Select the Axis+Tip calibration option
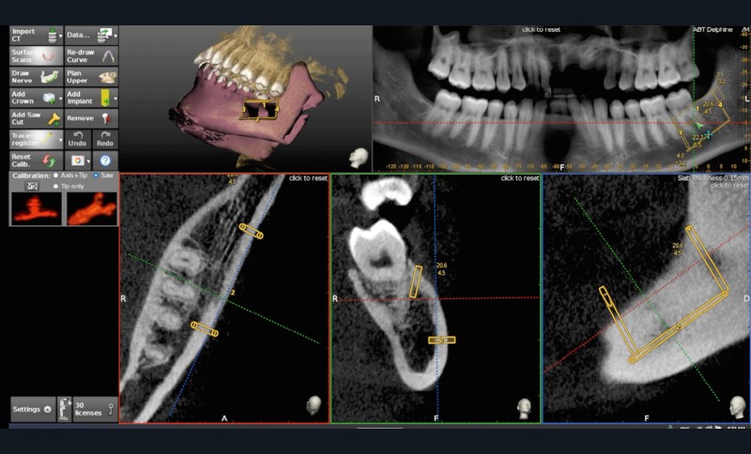This screenshot has width=751, height=454. [x=56, y=175]
